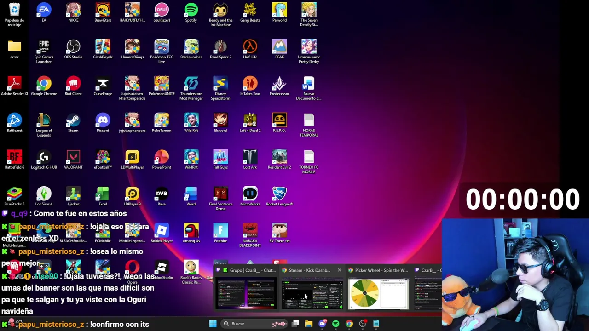Switch to Stream - Kick Dashboard preview
Viewport: 589px width, 331px height.
(x=312, y=288)
